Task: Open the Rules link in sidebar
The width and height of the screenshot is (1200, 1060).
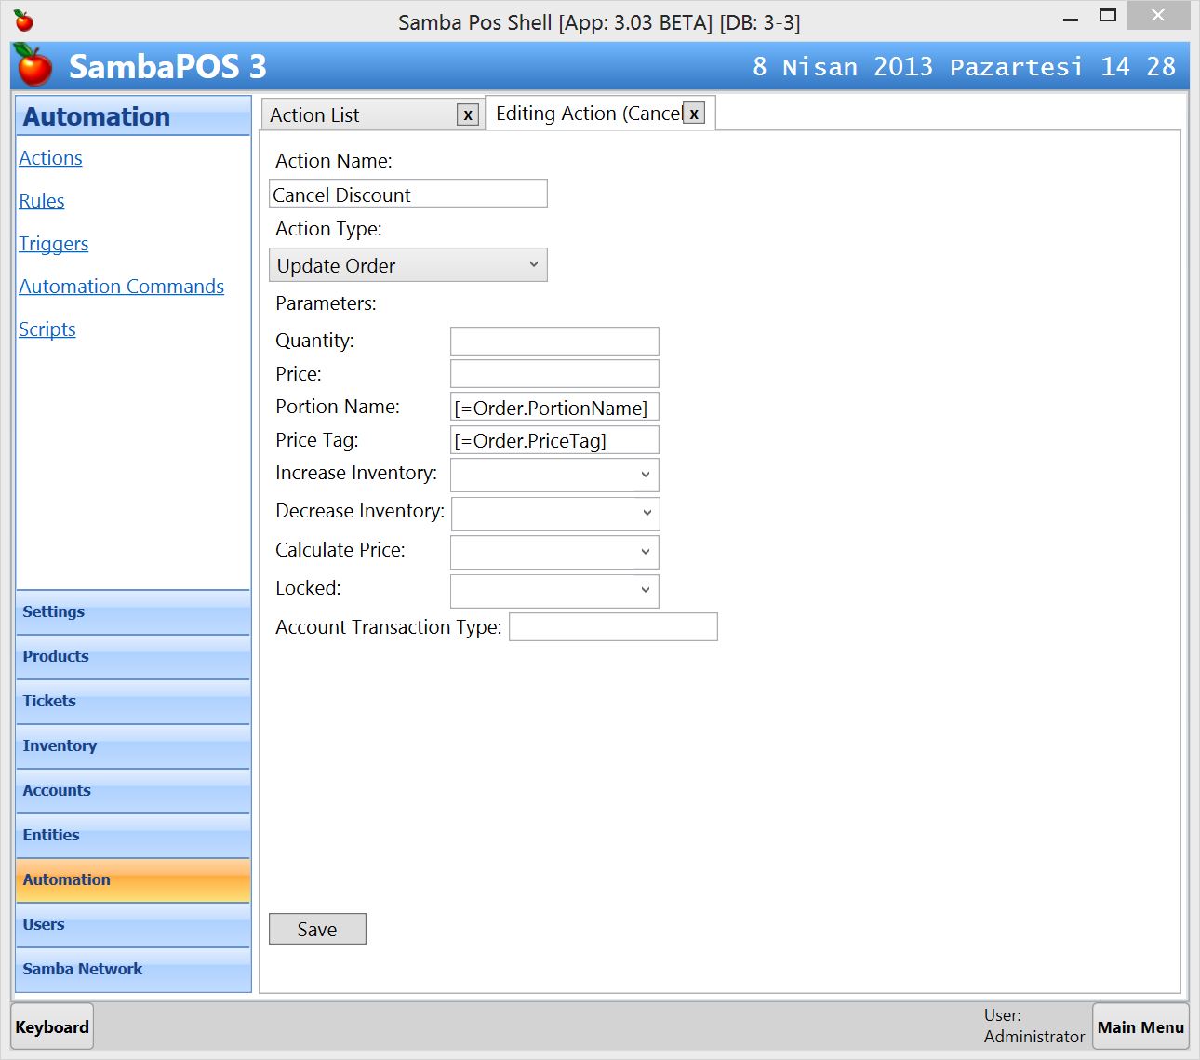Action: point(42,201)
